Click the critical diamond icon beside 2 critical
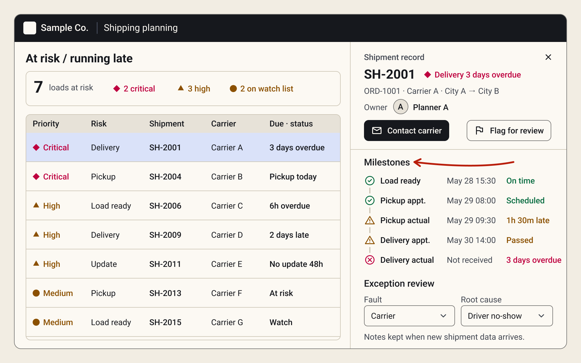 pos(117,89)
